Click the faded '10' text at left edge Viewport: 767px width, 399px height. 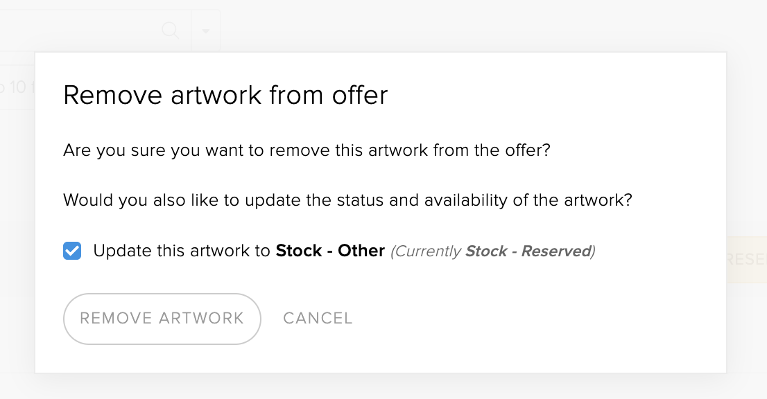click(x=17, y=87)
